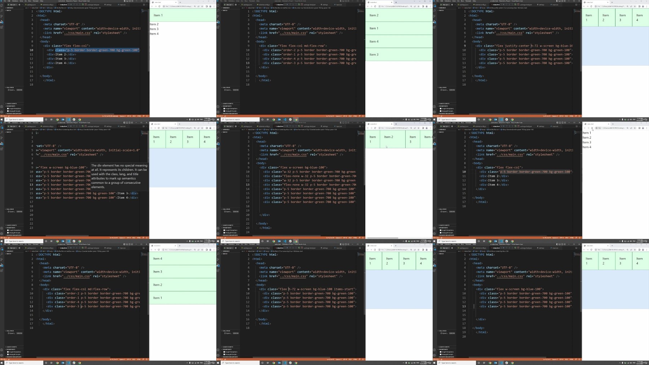
Task: Click Chrome icon on top-left Windows taskbar
Action: pos(57,120)
